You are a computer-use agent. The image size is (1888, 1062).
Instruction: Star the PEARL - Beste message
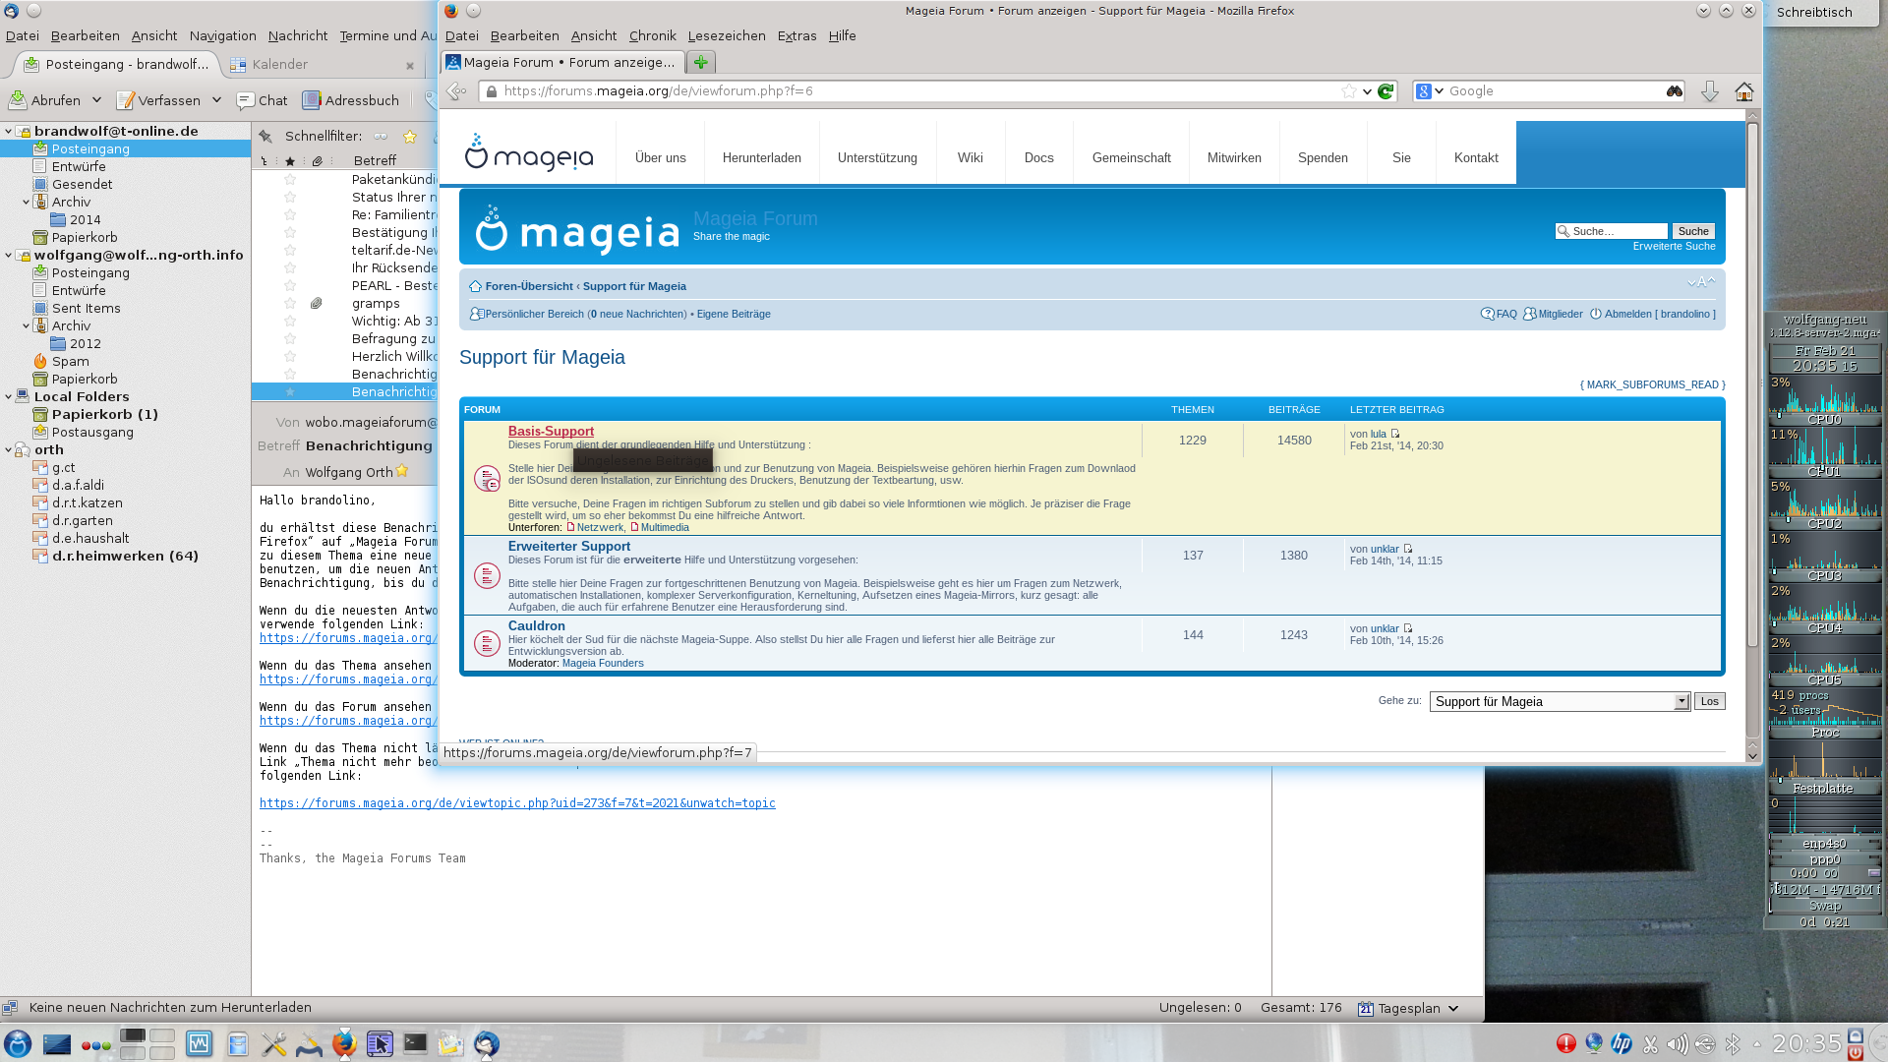(x=290, y=285)
